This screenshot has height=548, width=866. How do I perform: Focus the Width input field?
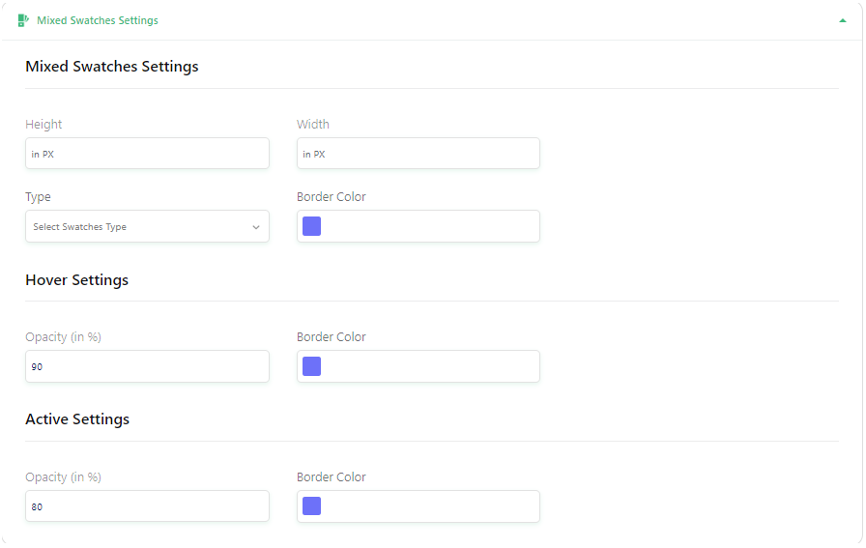[419, 154]
